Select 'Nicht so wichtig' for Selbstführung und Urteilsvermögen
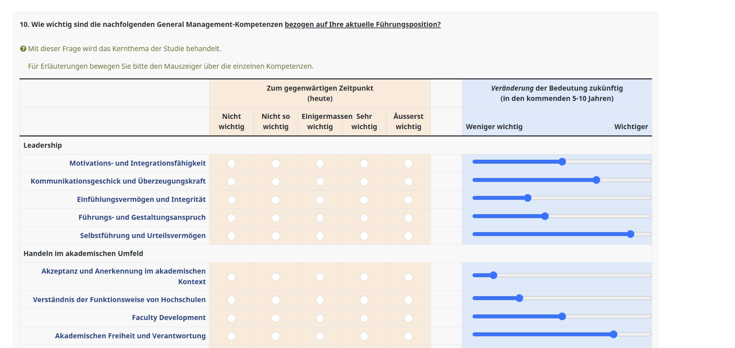Screen dimensions: 735x348 (x=275, y=236)
